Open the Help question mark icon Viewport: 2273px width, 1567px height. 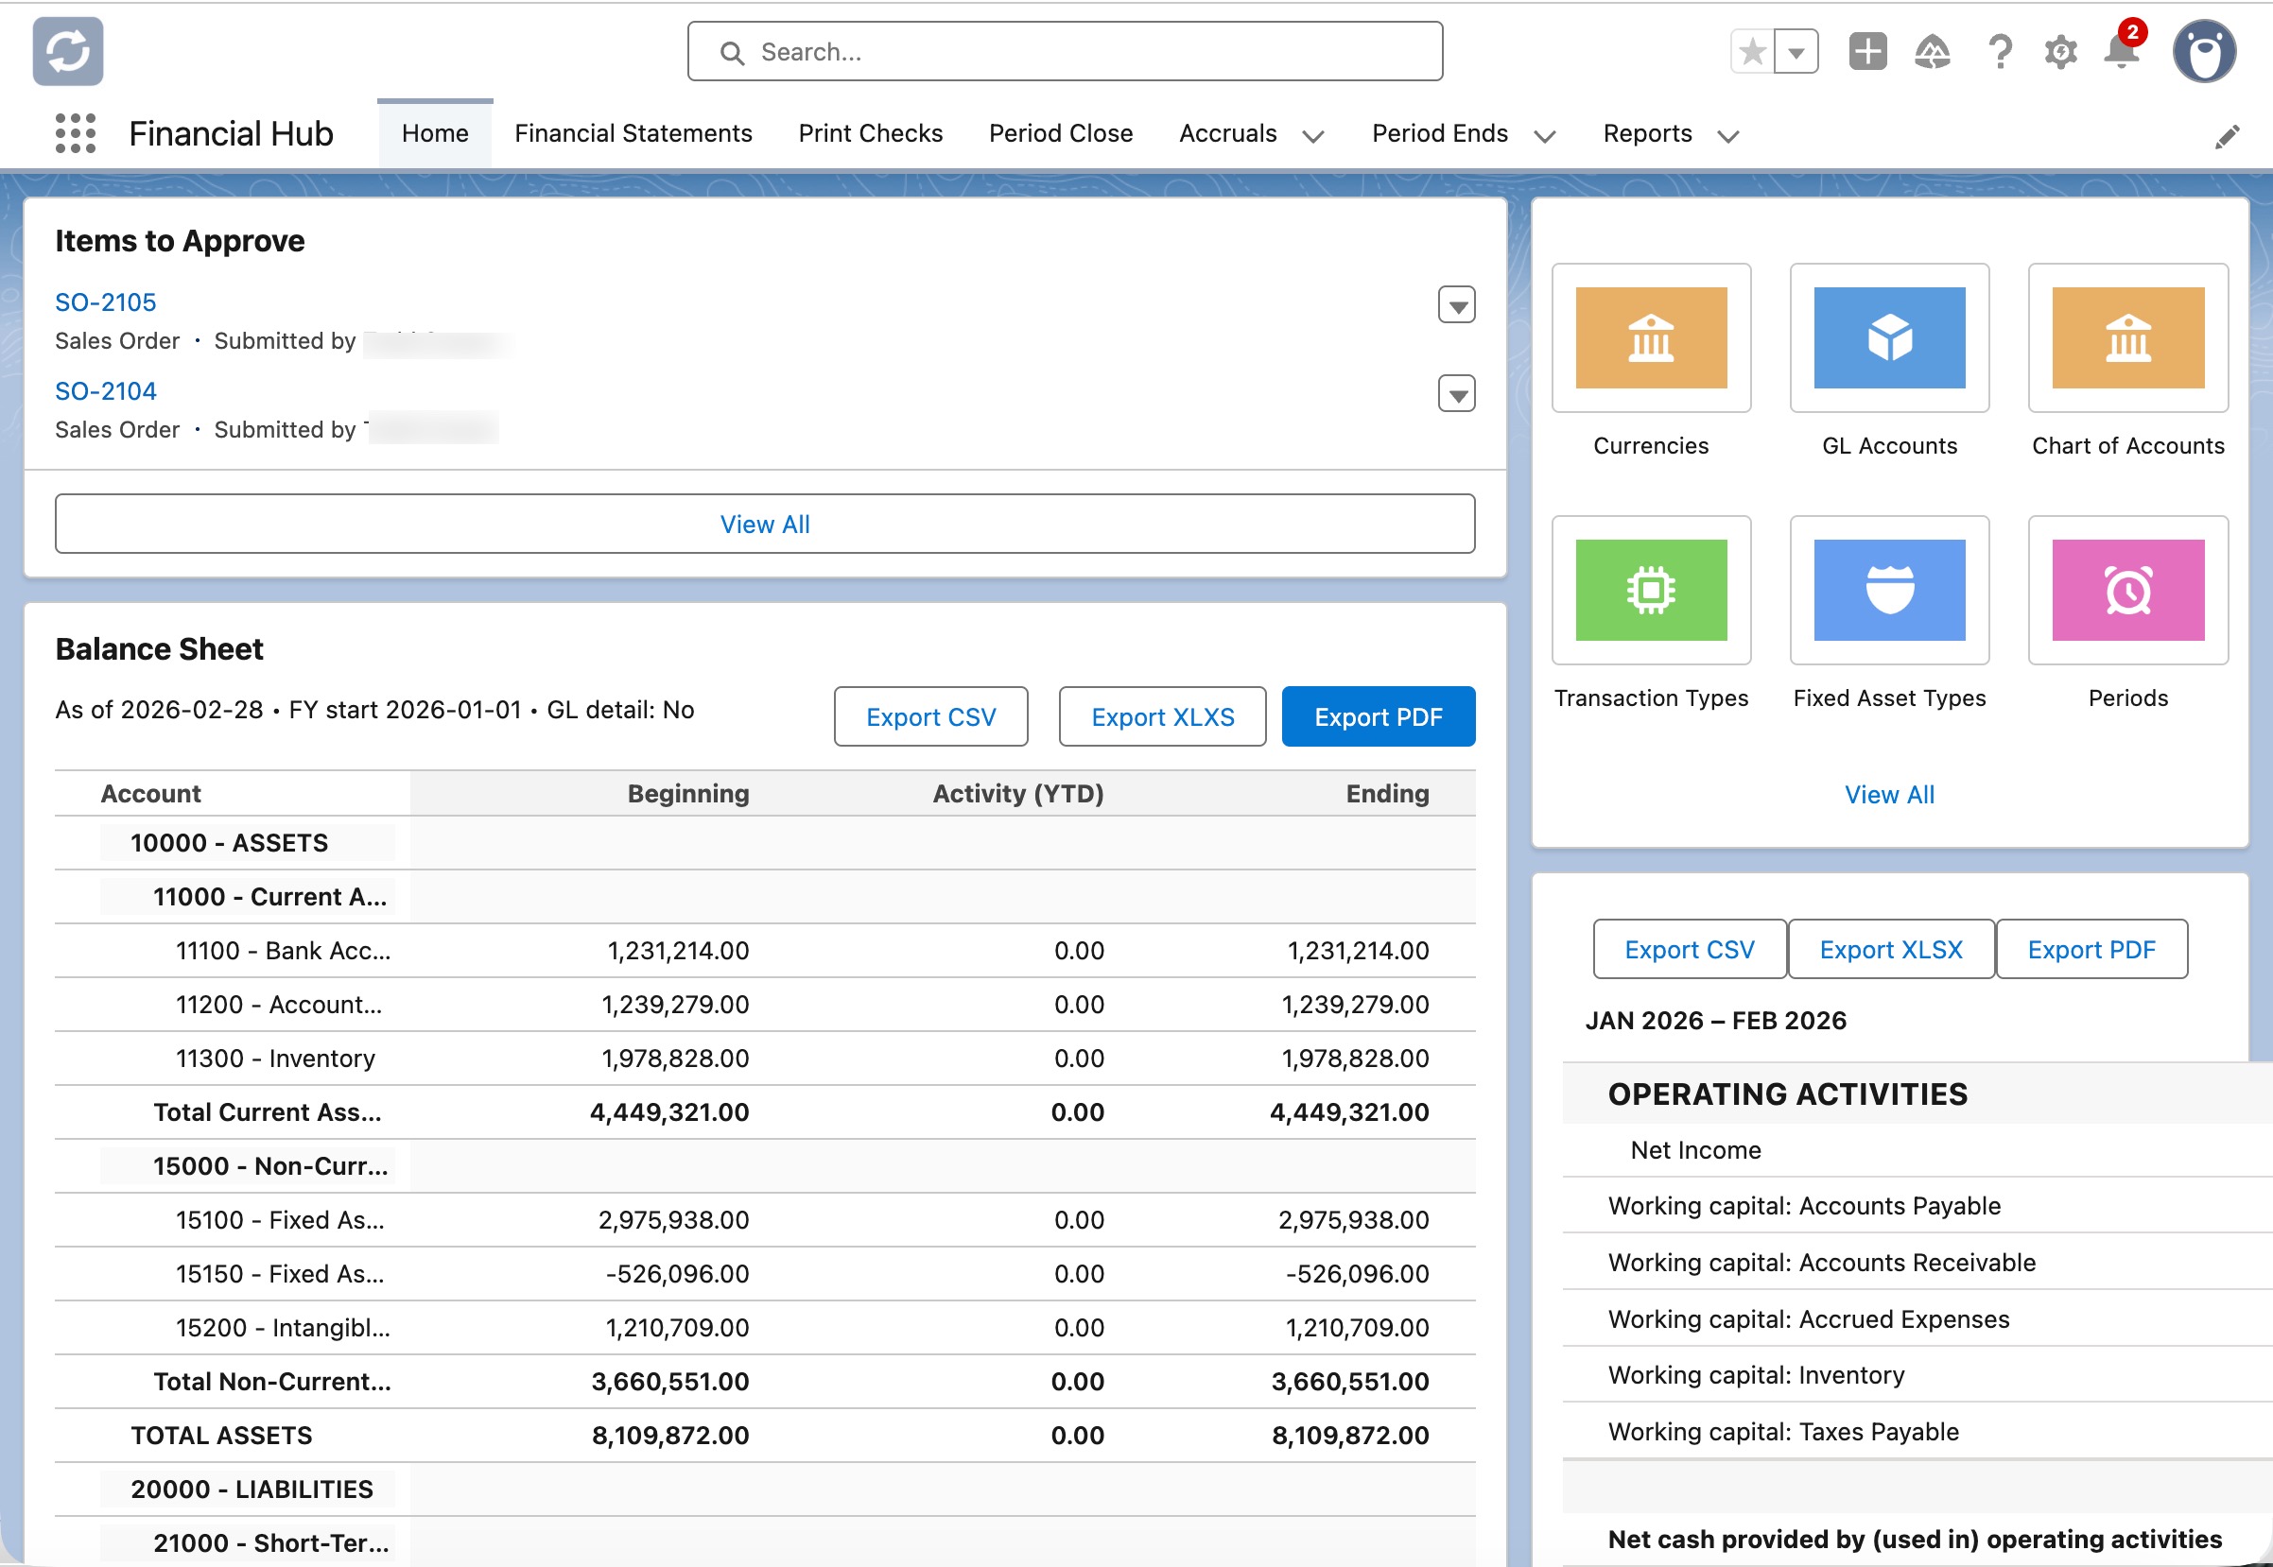pos(1997,53)
